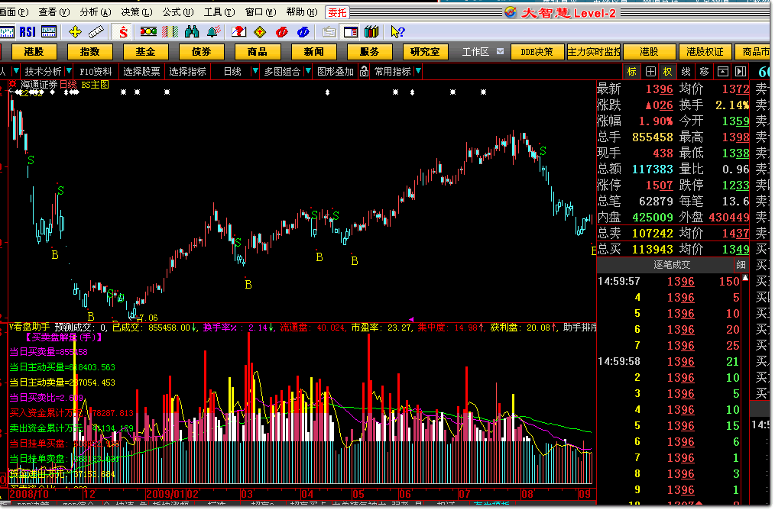775x510 pixels.
Task: Click the red circular logo icon
Action: (282, 32)
